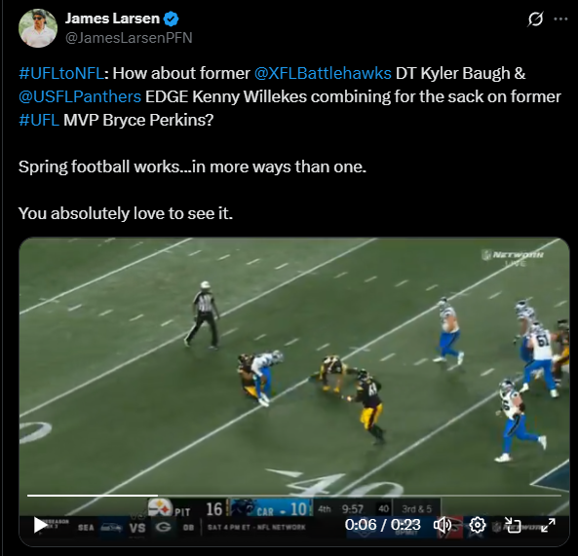Mute the video volume

[x=442, y=525]
